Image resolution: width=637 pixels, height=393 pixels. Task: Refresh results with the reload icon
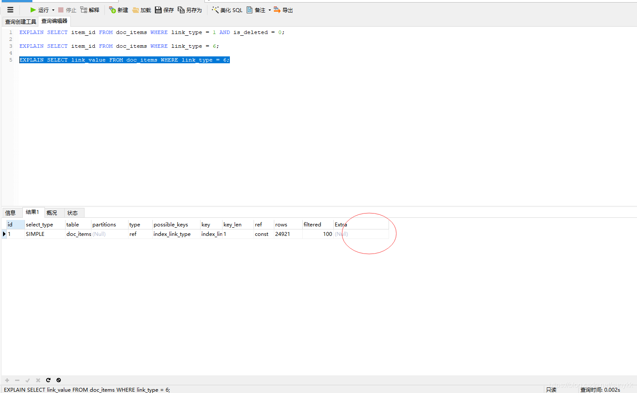coord(48,380)
